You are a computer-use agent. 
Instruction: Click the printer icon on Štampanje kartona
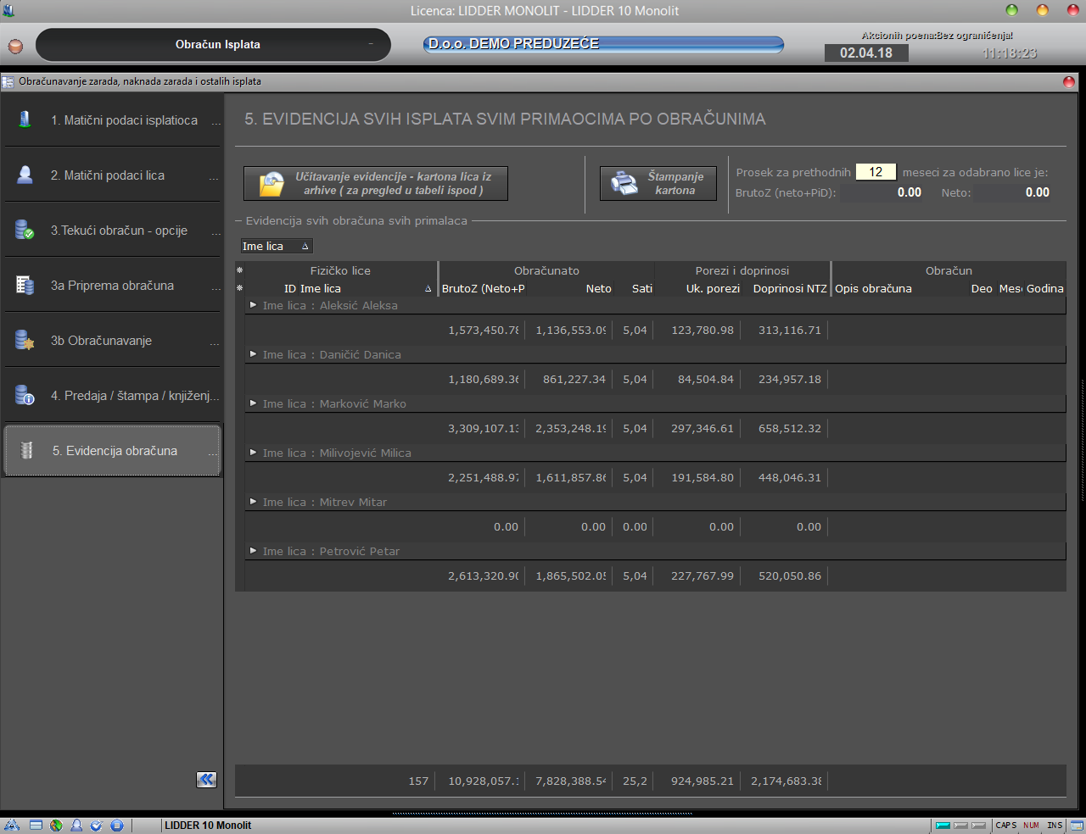tap(624, 183)
